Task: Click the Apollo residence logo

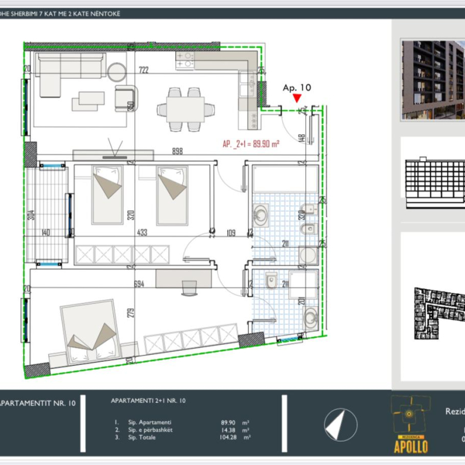Action: click(x=410, y=424)
